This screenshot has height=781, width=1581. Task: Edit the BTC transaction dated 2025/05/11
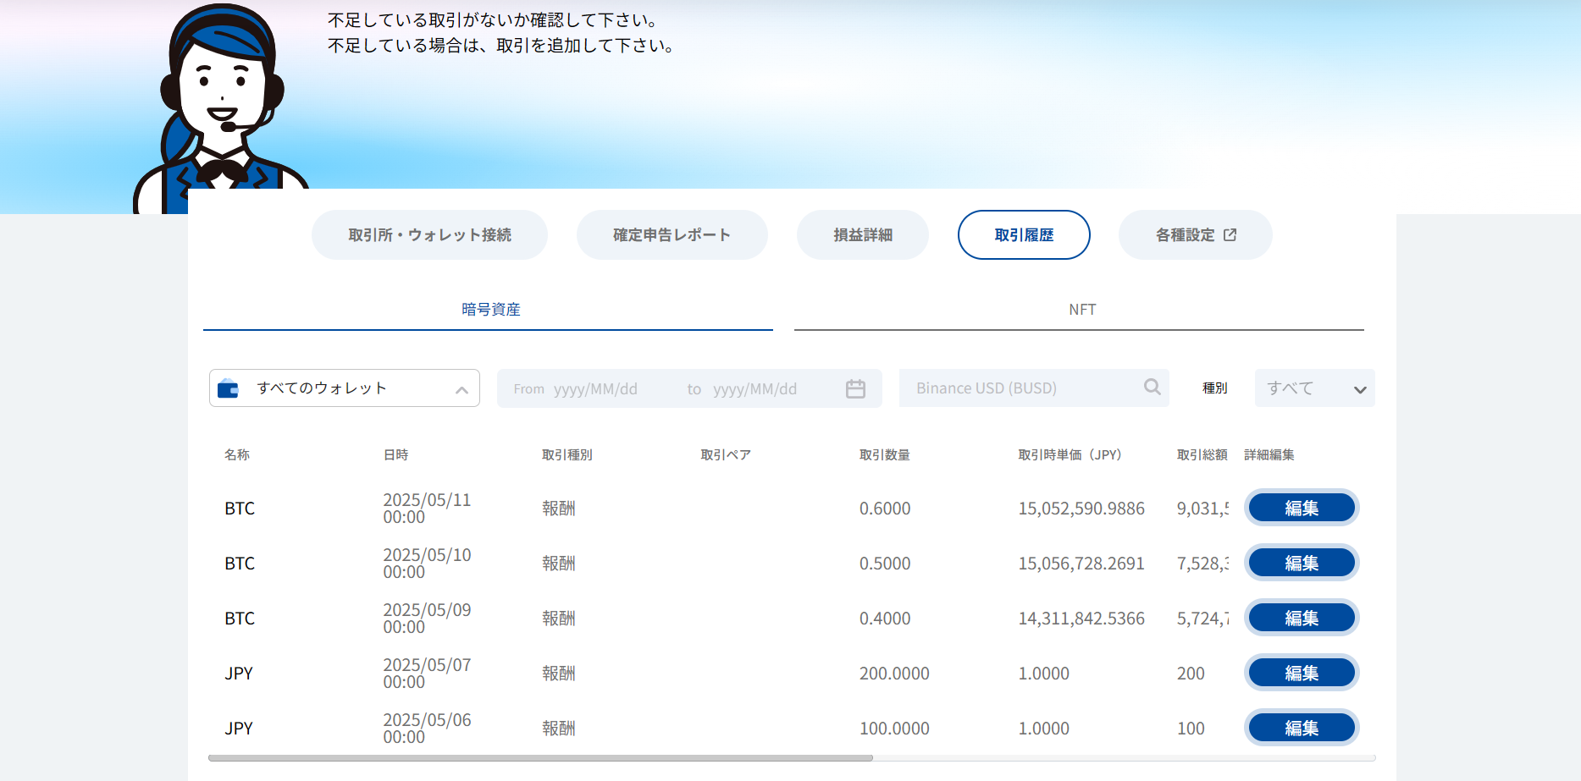[x=1302, y=508]
